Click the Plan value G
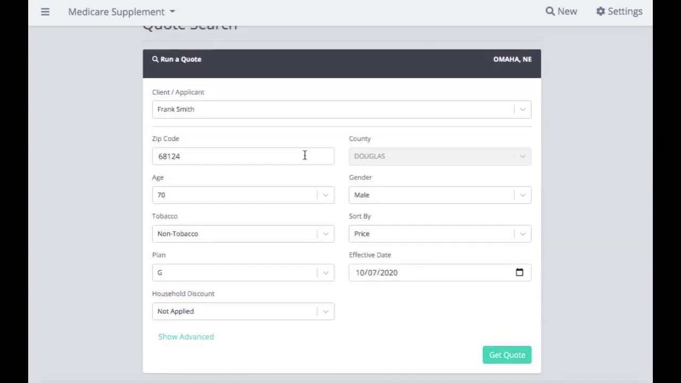The width and height of the screenshot is (681, 383). (x=160, y=272)
